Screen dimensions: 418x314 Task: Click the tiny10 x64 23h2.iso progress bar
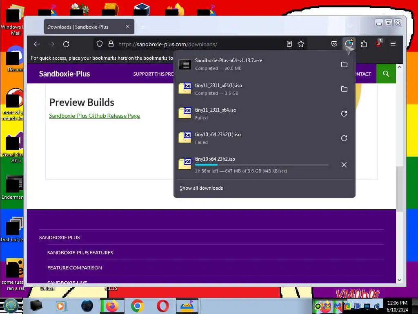click(x=262, y=165)
